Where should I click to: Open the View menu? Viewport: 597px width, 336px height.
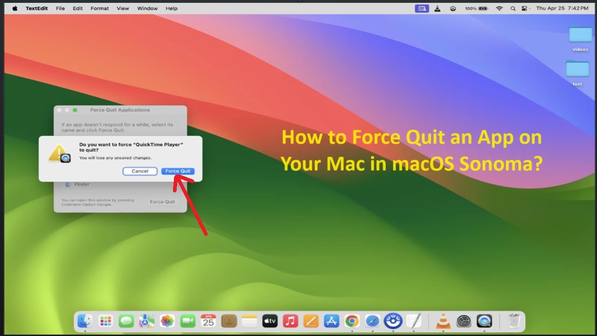(123, 8)
